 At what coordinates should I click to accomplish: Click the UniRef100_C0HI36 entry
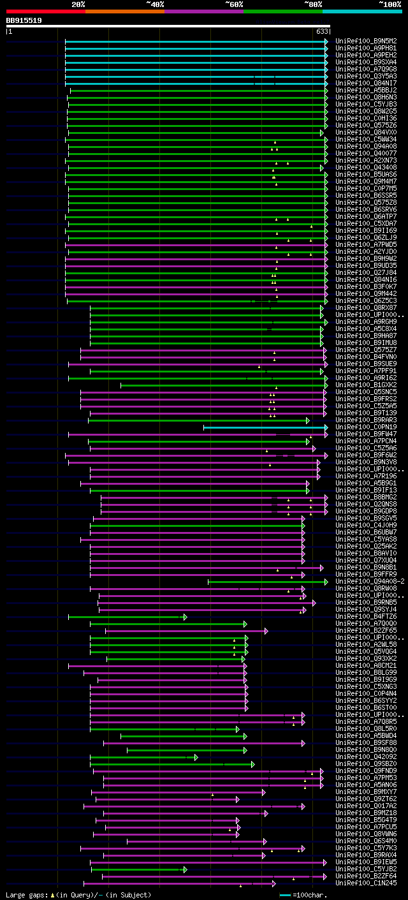(367, 119)
